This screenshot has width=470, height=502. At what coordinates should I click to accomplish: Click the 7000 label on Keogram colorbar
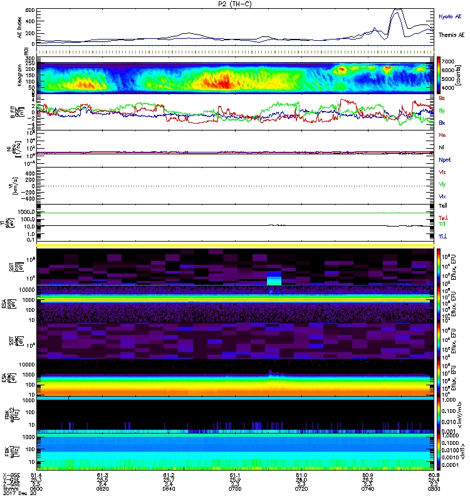(448, 61)
